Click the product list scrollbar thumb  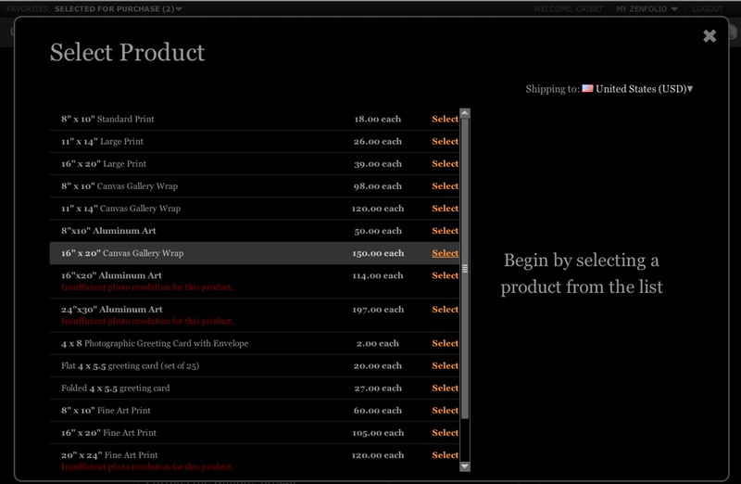point(465,268)
